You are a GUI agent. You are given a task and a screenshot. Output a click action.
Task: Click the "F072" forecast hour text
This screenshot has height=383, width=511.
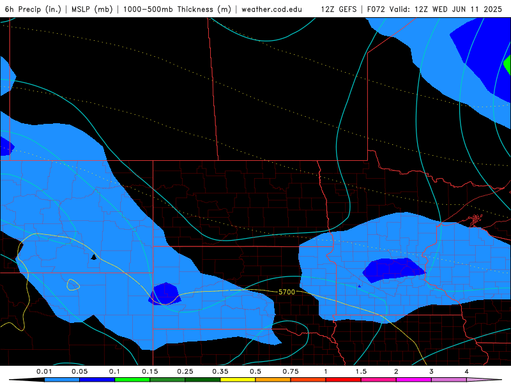coord(376,10)
